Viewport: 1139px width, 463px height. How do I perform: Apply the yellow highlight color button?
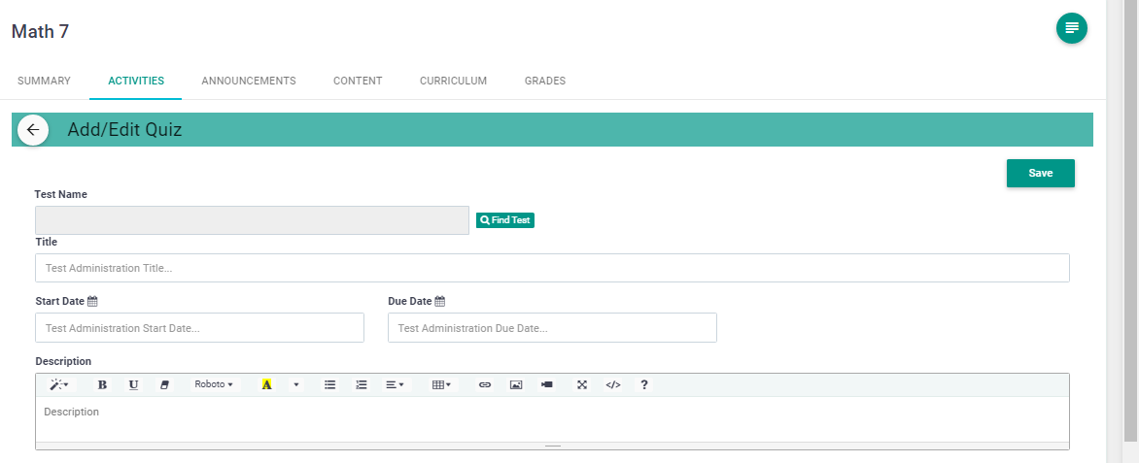tap(266, 384)
